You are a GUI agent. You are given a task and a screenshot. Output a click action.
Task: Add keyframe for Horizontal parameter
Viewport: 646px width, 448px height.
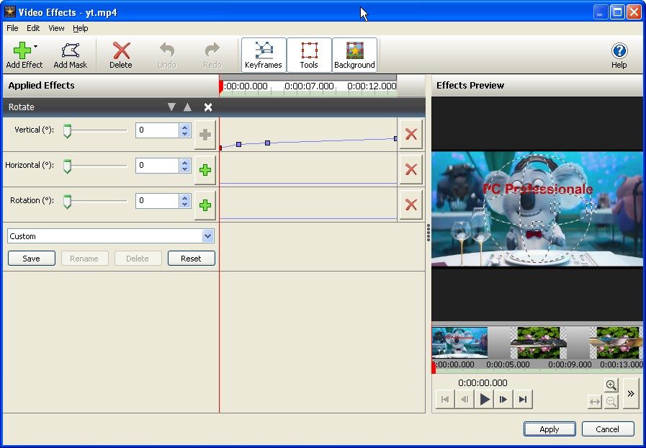click(205, 170)
